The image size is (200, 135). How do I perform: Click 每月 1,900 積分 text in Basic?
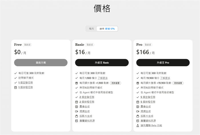[x=88, y=78]
